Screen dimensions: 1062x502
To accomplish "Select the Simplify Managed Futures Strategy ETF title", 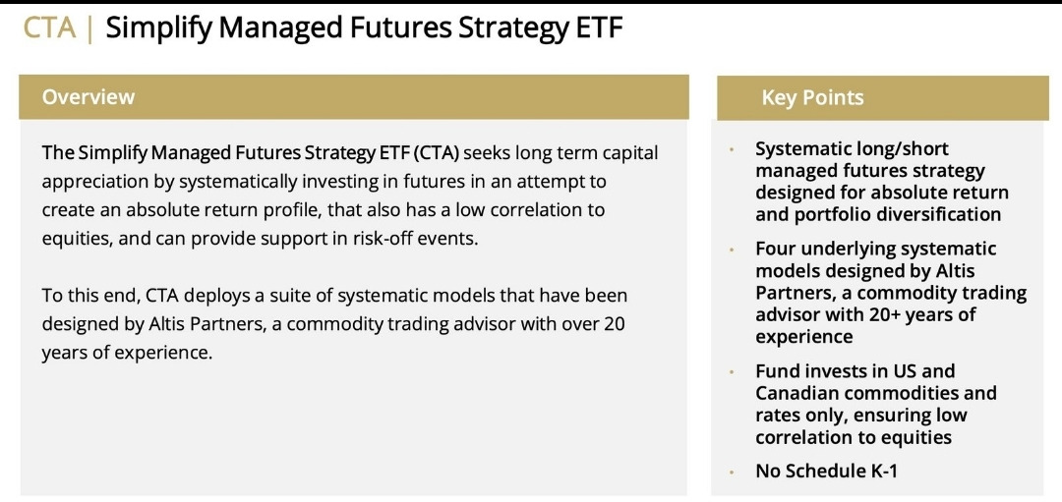I will tap(364, 29).
